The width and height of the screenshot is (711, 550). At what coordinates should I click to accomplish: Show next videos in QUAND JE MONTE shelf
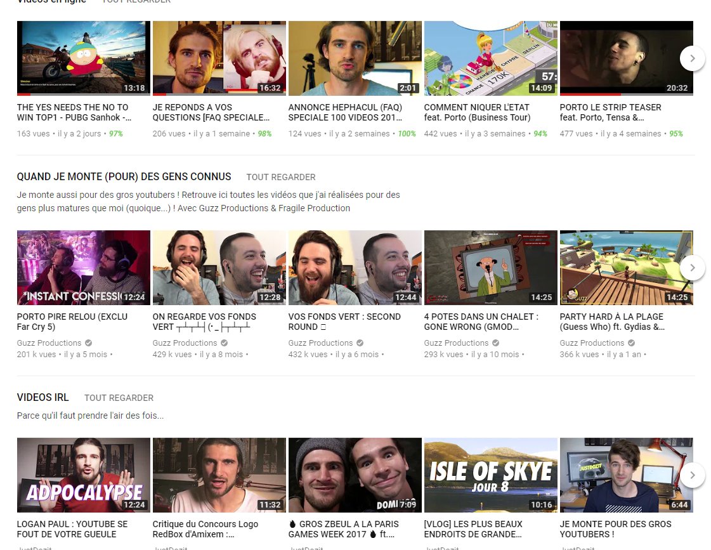pos(692,268)
